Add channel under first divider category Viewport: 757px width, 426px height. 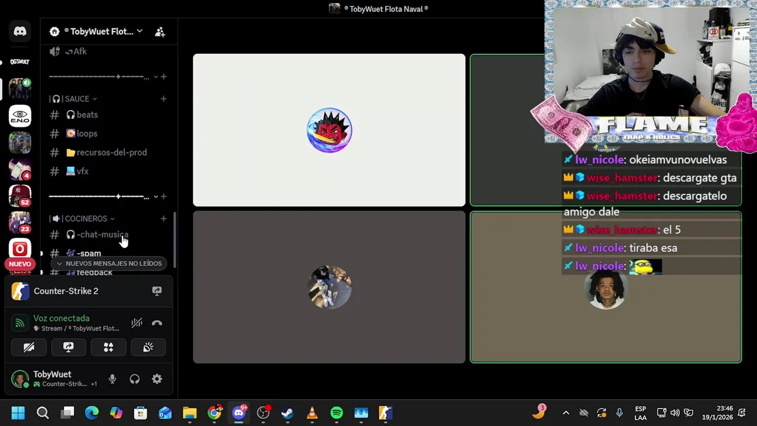click(163, 76)
